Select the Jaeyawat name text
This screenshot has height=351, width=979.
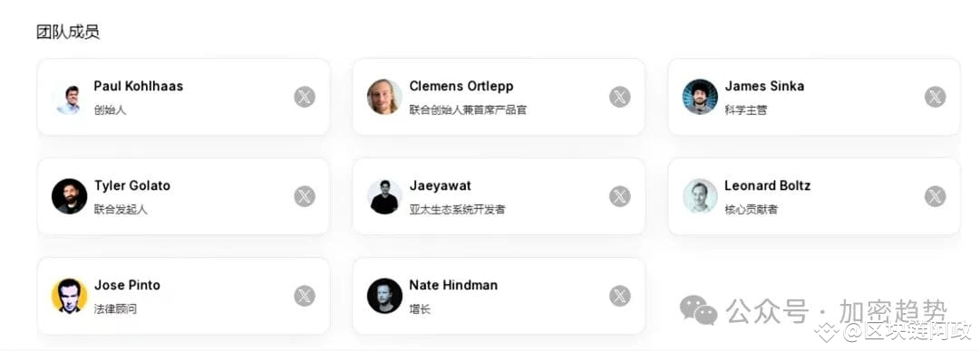pos(441,185)
